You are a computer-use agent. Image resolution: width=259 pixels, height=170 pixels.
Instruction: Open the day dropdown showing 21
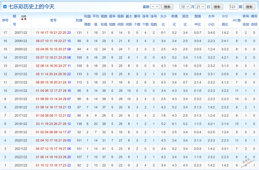[200, 6]
